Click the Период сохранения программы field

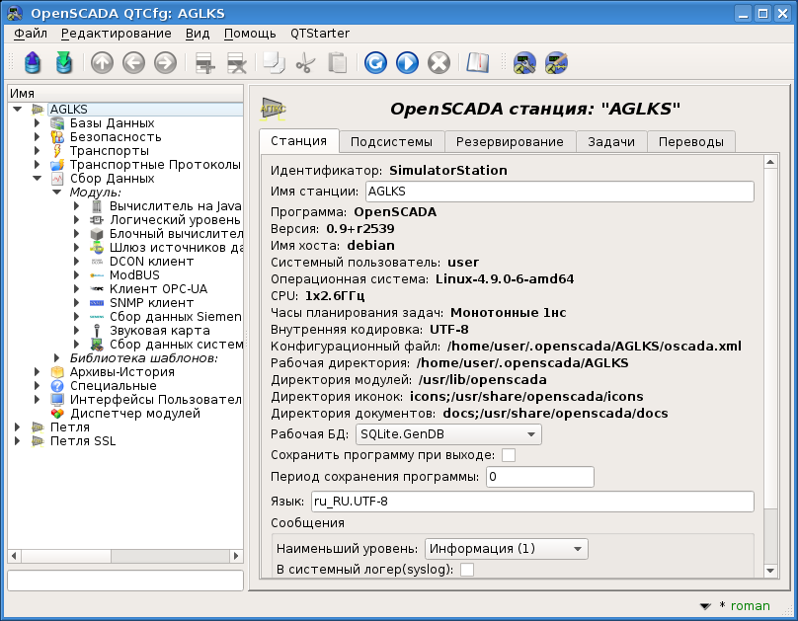pos(540,477)
